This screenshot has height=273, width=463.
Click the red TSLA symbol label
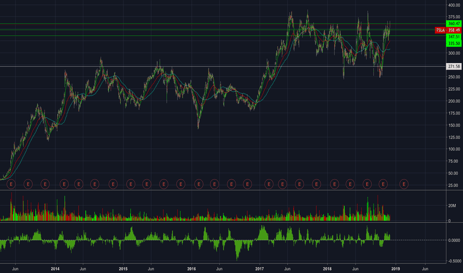point(440,30)
